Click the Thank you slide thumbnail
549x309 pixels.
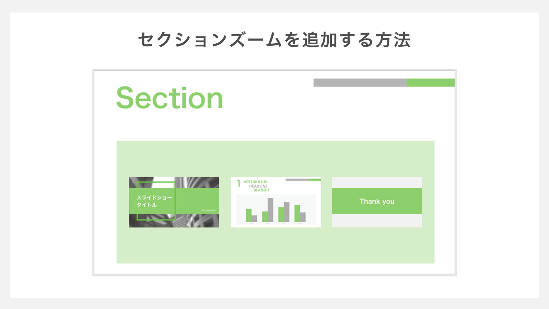377,201
